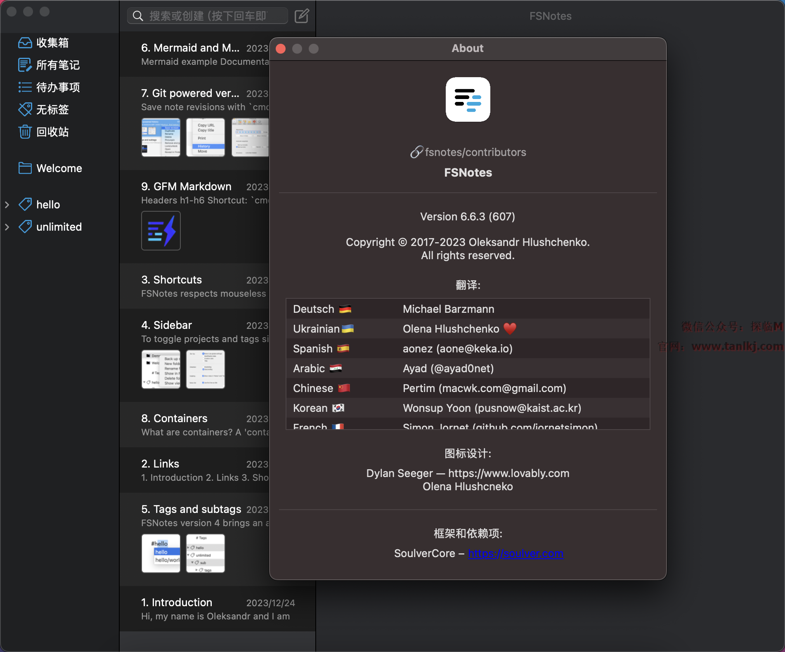This screenshot has width=785, height=652.
Task: Click the 'Version 6.6.3 (607)' text
Action: point(468,217)
